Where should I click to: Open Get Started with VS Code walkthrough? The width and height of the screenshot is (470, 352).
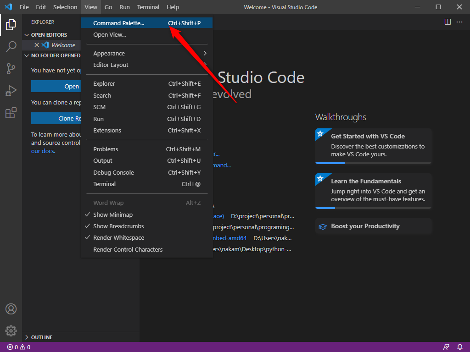pos(373,146)
